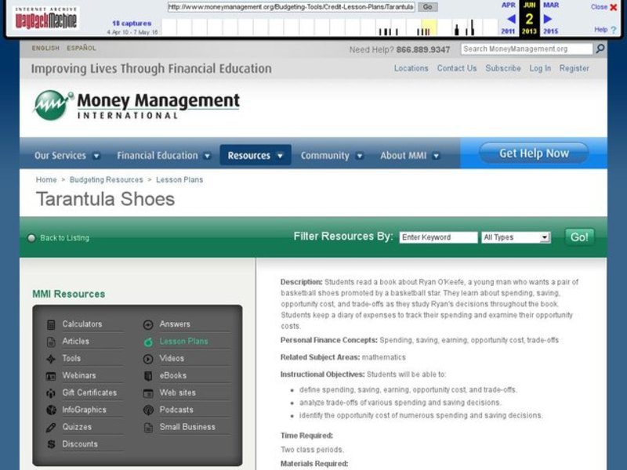Image resolution: width=627 pixels, height=470 pixels.
Task: Select the Quizzes pencil icon
Action: pos(51,428)
